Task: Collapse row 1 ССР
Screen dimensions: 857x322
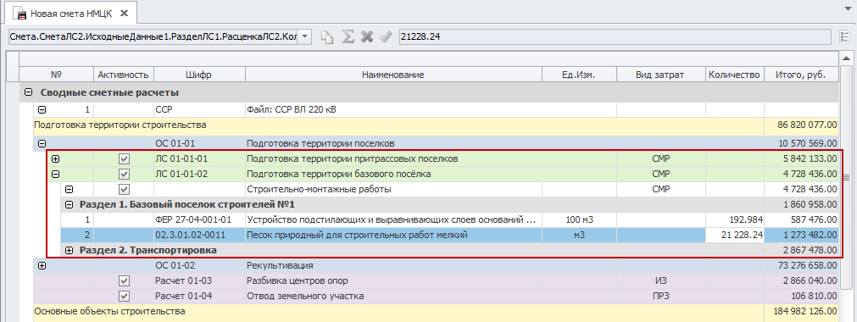Action: pos(42,110)
